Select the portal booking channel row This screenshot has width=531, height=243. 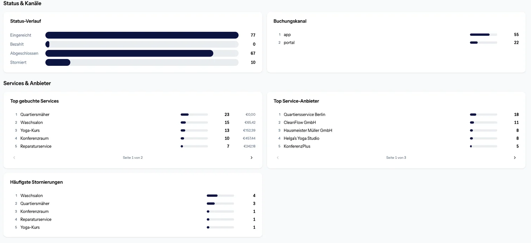coord(396,42)
